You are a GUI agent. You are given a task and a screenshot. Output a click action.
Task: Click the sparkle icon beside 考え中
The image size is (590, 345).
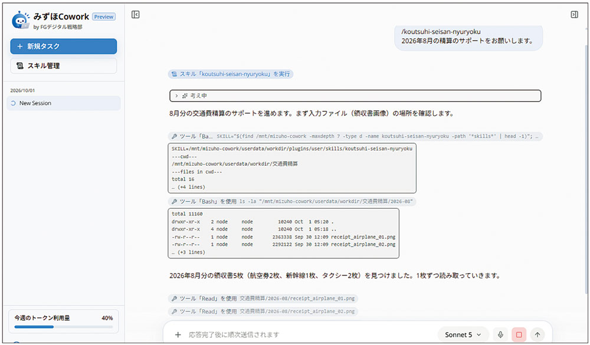pyautogui.click(x=185, y=96)
